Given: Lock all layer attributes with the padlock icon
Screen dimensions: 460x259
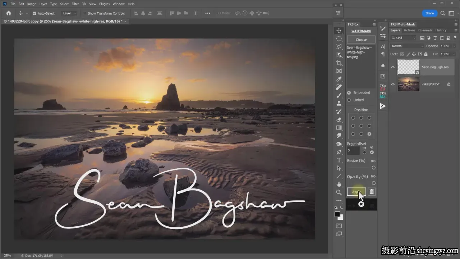Looking at the screenshot, I should click(x=425, y=54).
